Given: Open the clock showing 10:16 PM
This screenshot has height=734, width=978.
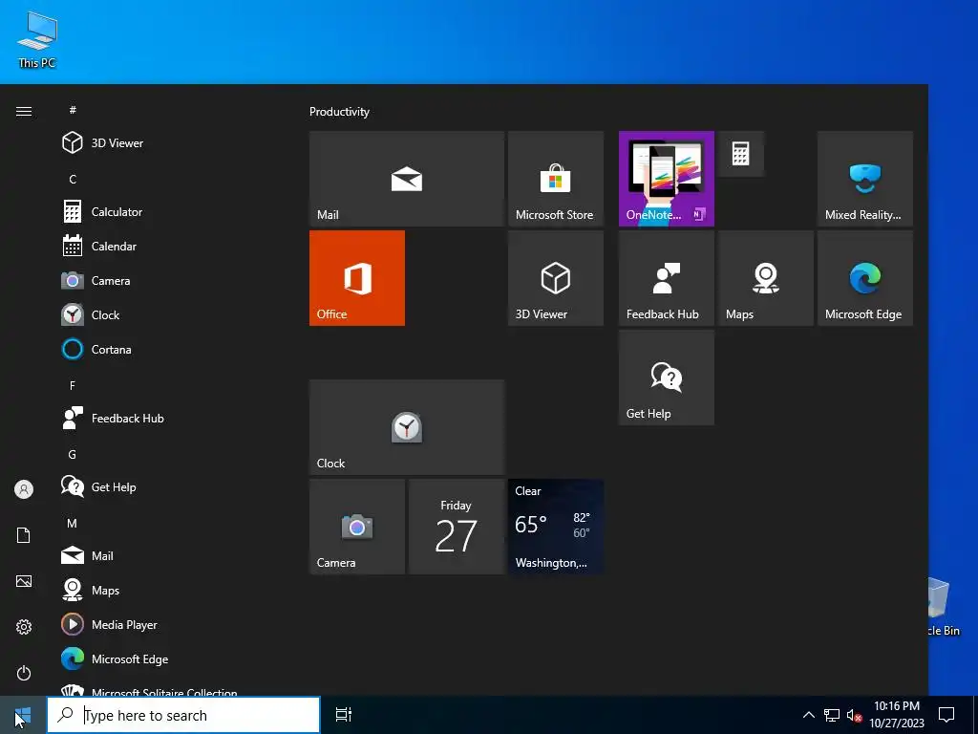Looking at the screenshot, I should coord(897,715).
